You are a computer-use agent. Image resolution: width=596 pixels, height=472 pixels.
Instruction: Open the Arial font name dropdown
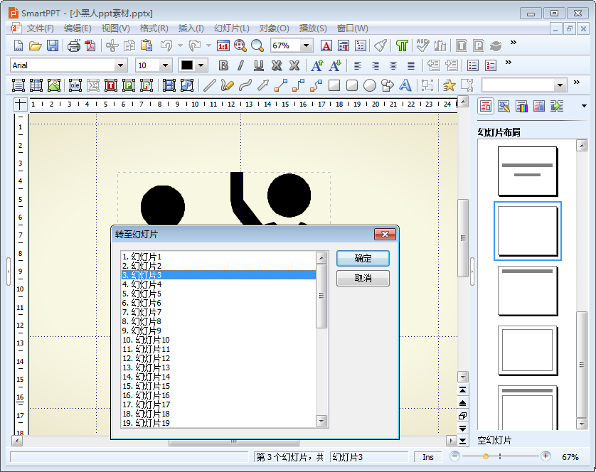point(120,65)
